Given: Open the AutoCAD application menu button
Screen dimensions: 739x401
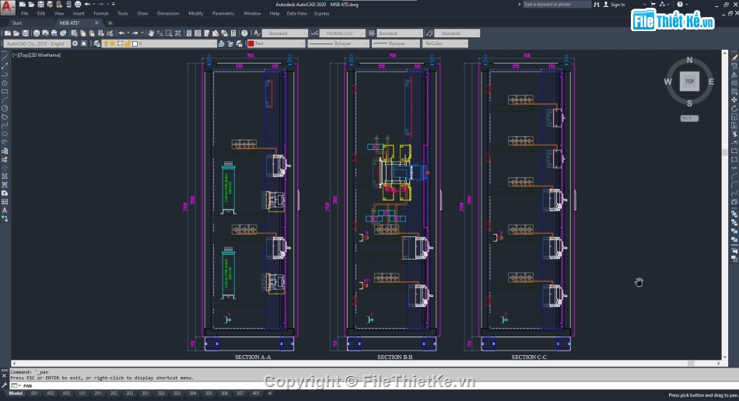Looking at the screenshot, I should point(8,7).
